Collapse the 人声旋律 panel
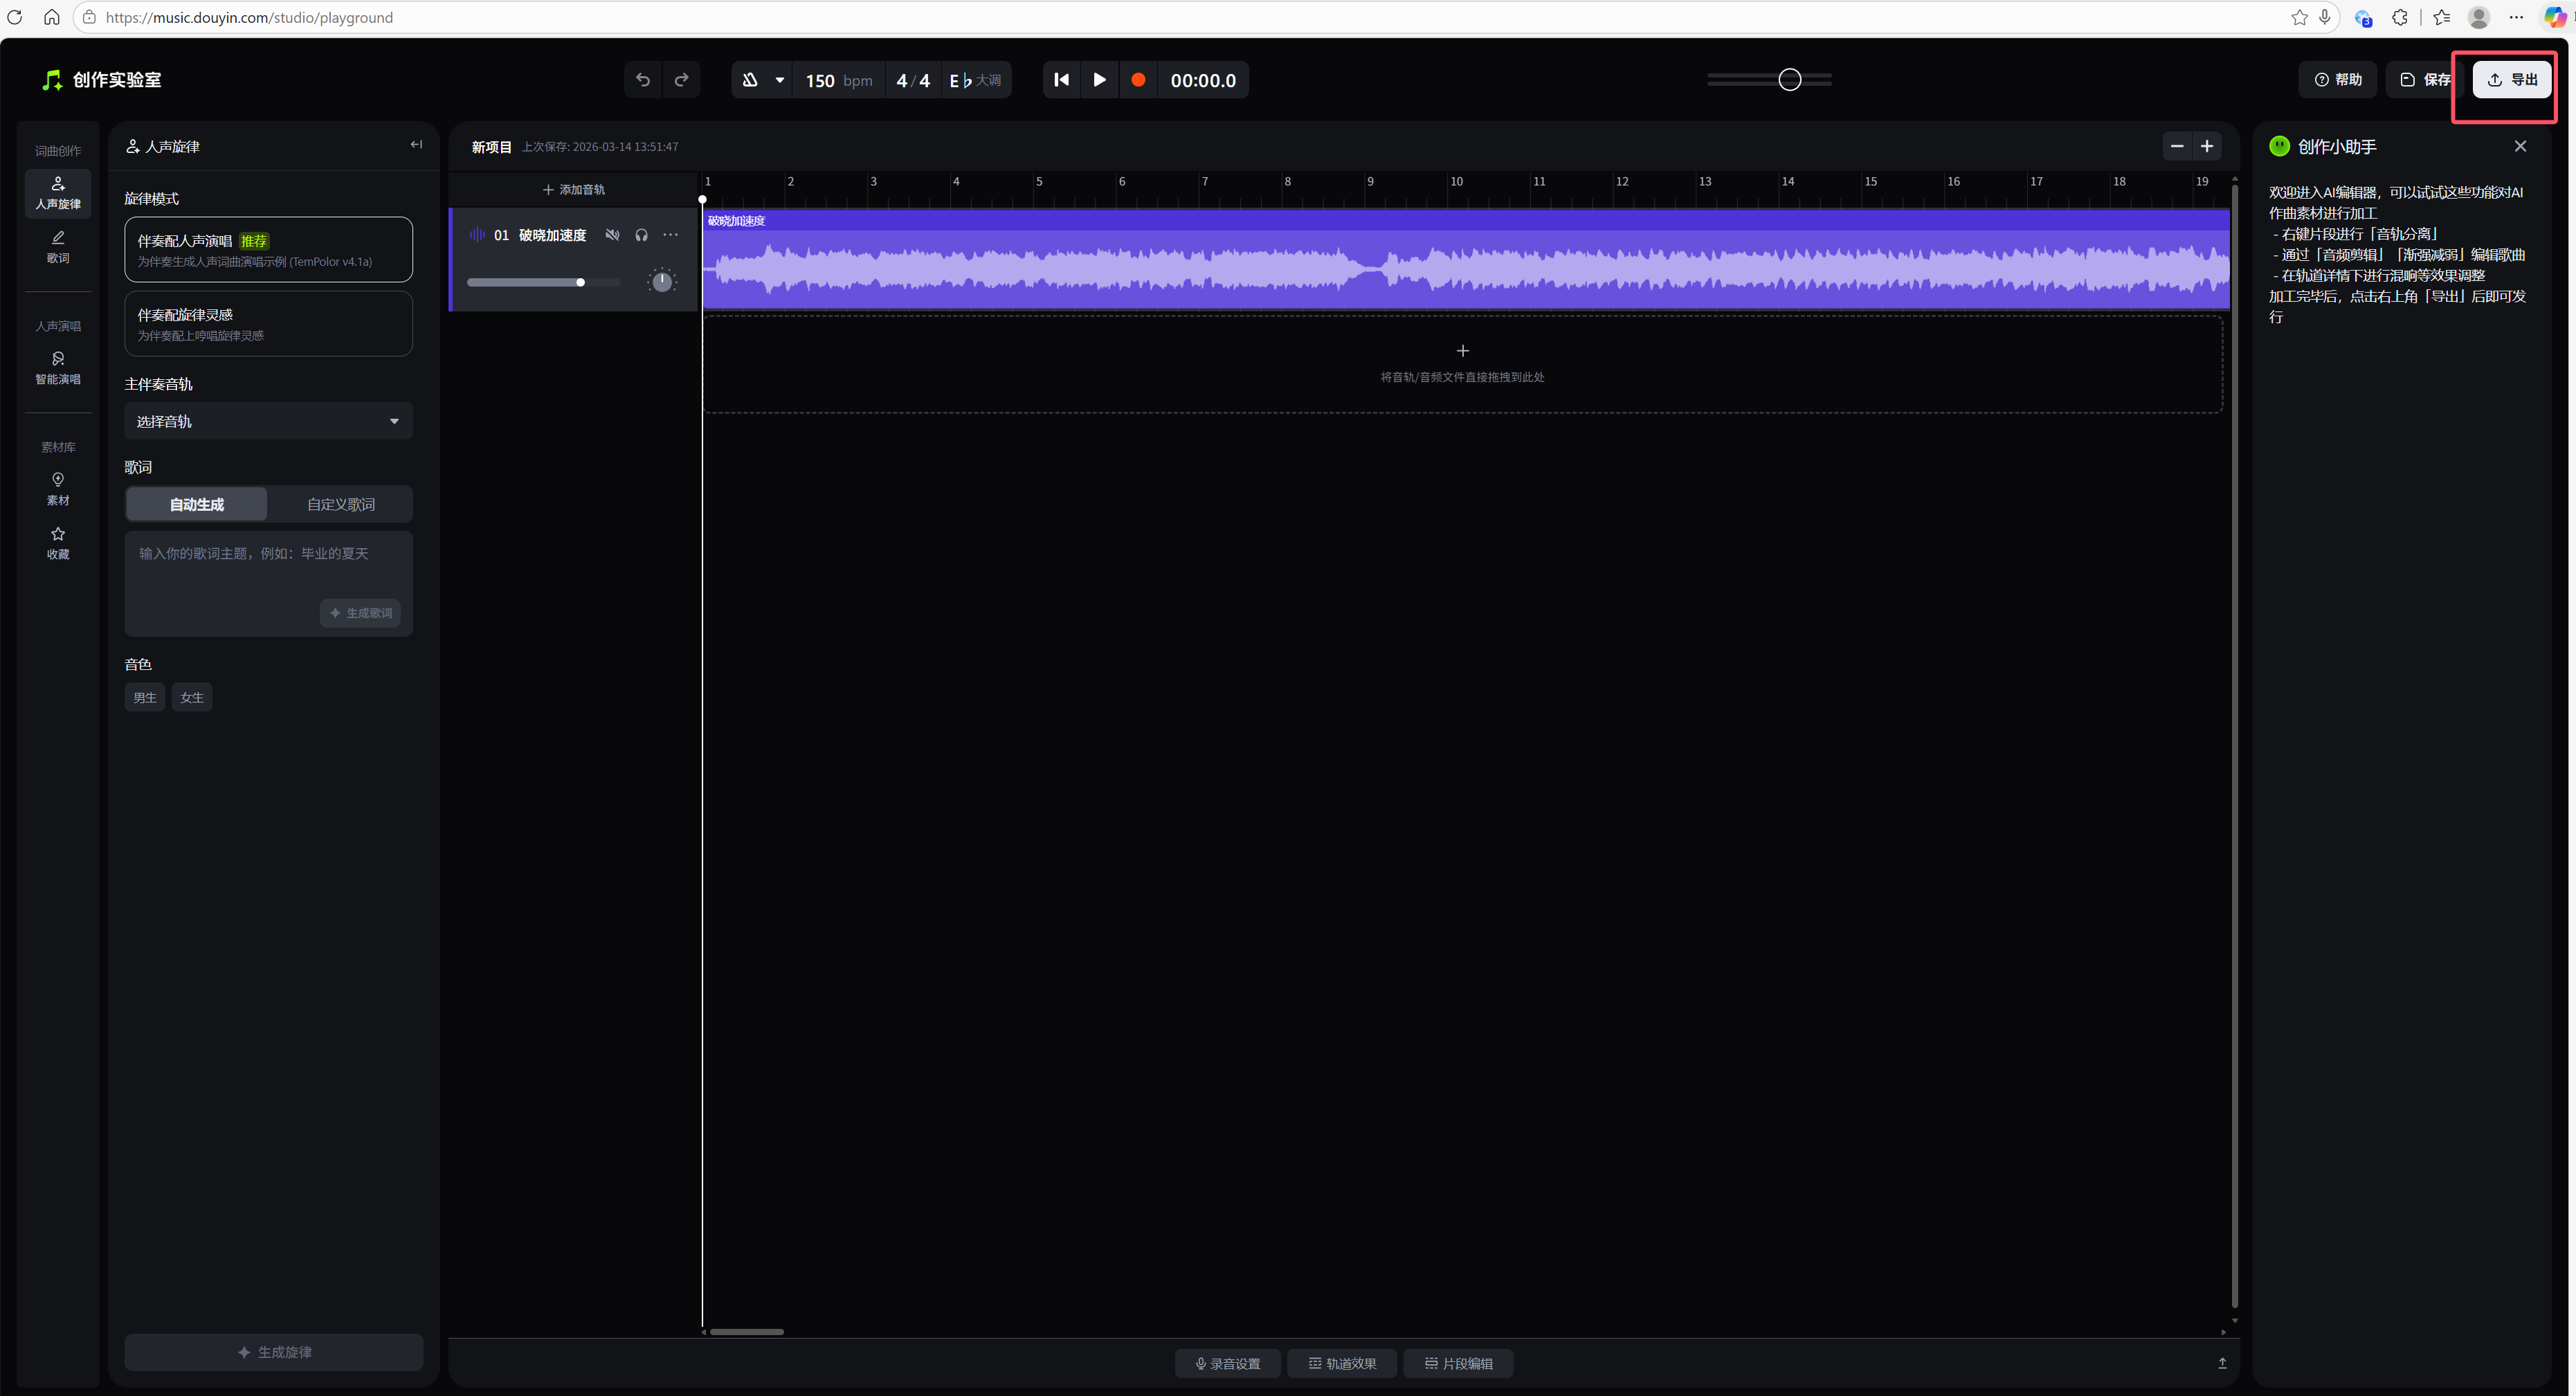 [416, 145]
